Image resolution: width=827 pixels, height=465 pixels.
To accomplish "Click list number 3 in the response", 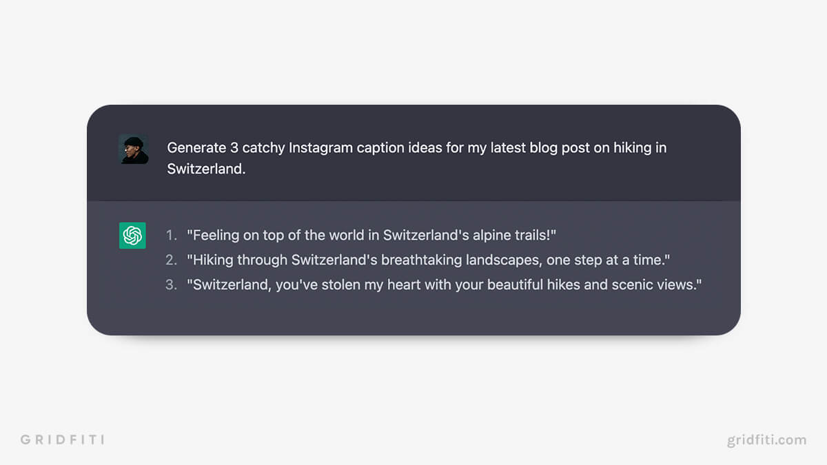I will 171,285.
